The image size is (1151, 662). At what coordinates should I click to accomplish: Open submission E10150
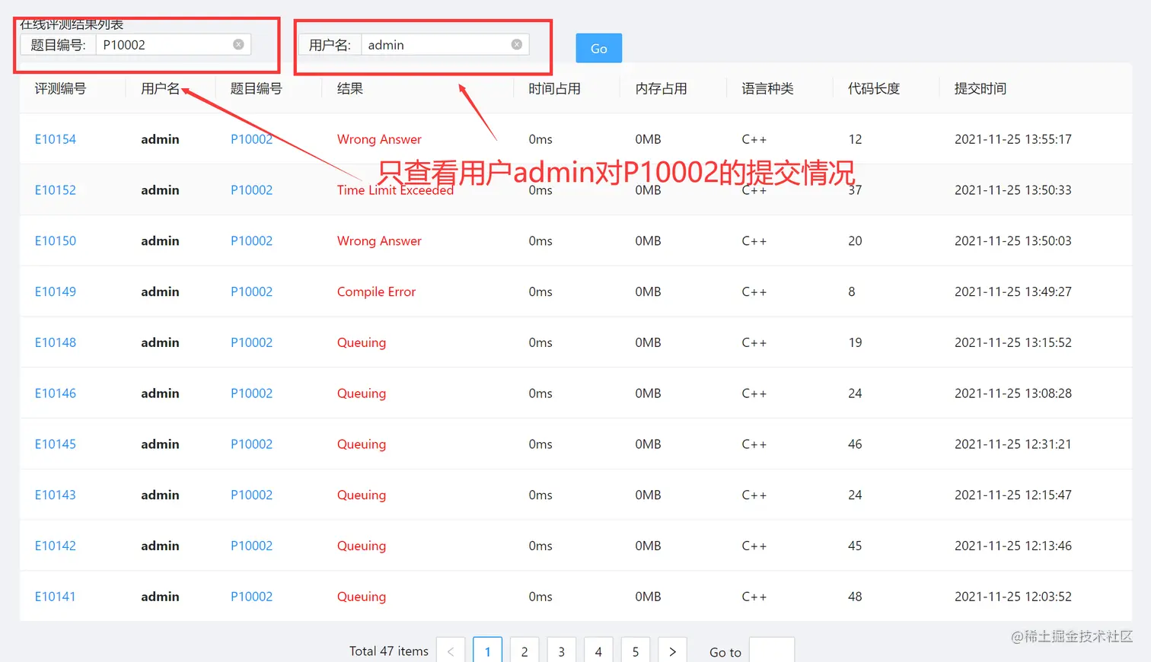pos(56,241)
